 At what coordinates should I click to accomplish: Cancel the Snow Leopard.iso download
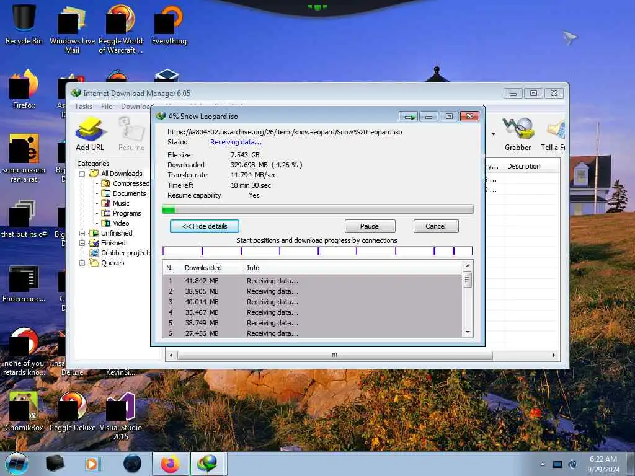coord(436,226)
